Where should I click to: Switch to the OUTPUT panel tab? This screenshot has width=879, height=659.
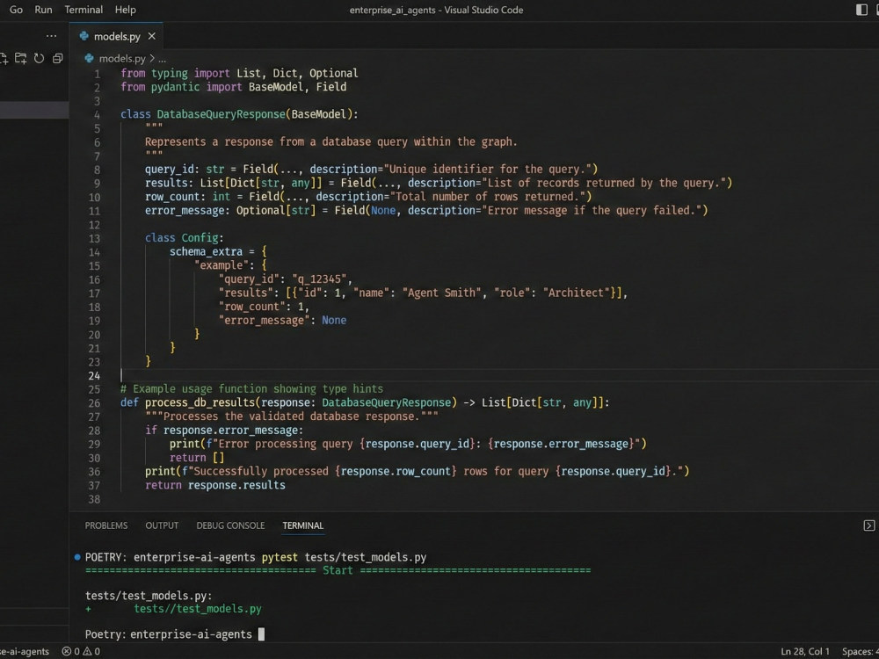coord(162,525)
